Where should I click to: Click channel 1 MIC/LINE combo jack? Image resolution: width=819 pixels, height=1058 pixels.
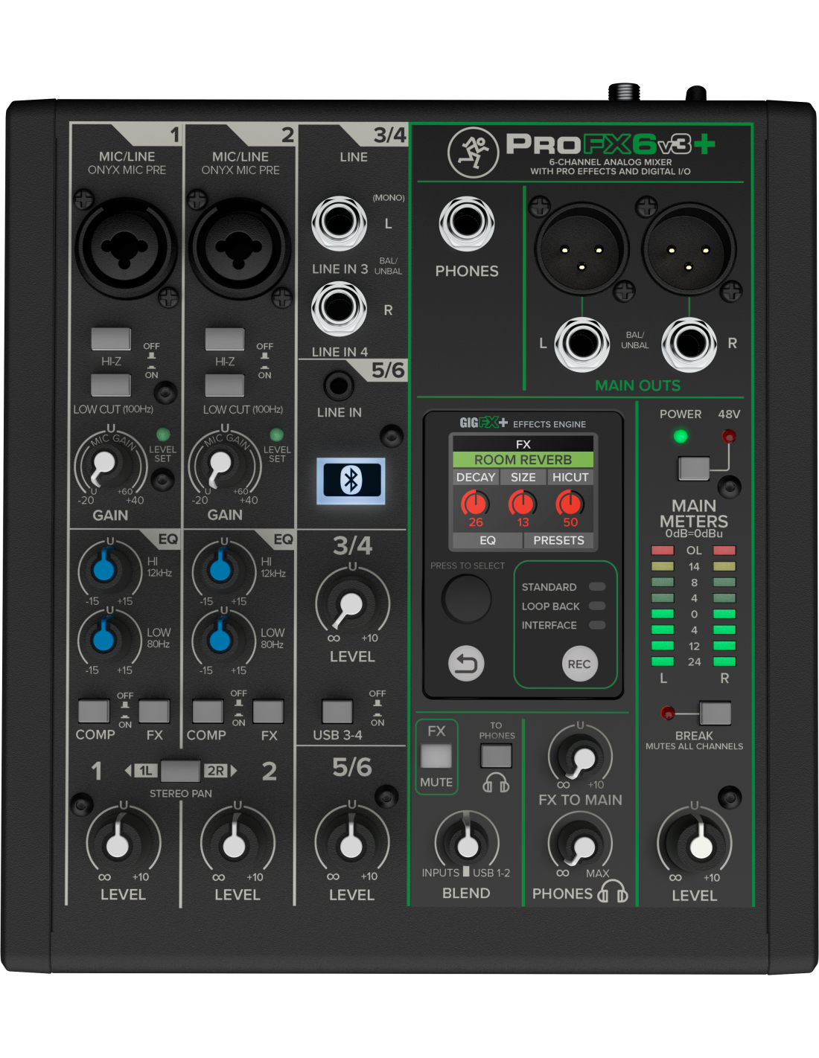pos(126,246)
